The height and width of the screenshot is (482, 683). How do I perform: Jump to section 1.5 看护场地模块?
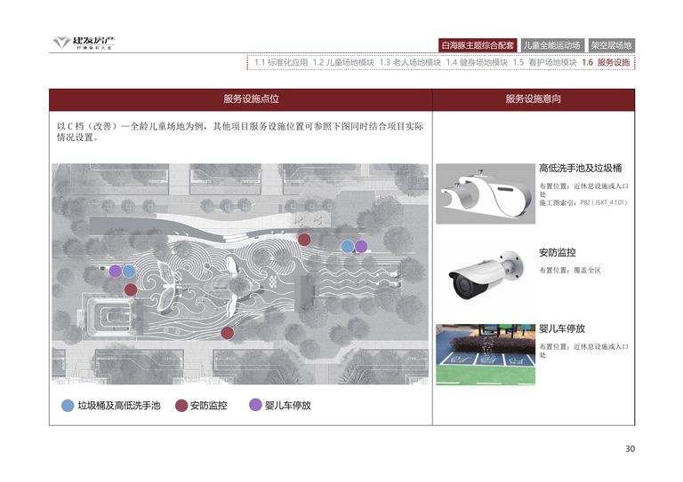[x=544, y=63]
